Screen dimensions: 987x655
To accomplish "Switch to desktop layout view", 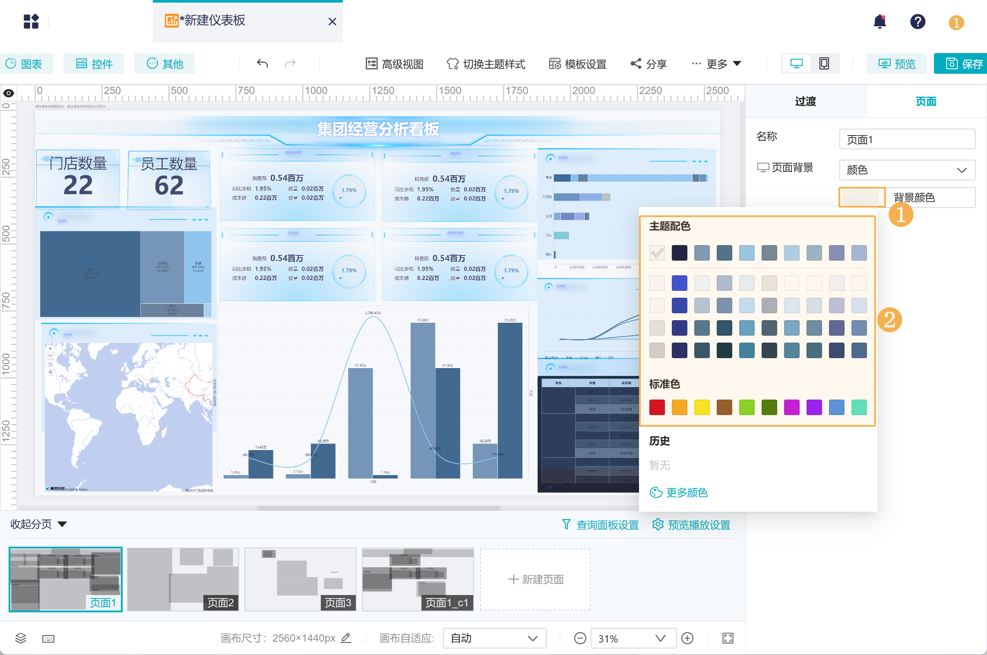I will click(x=796, y=63).
